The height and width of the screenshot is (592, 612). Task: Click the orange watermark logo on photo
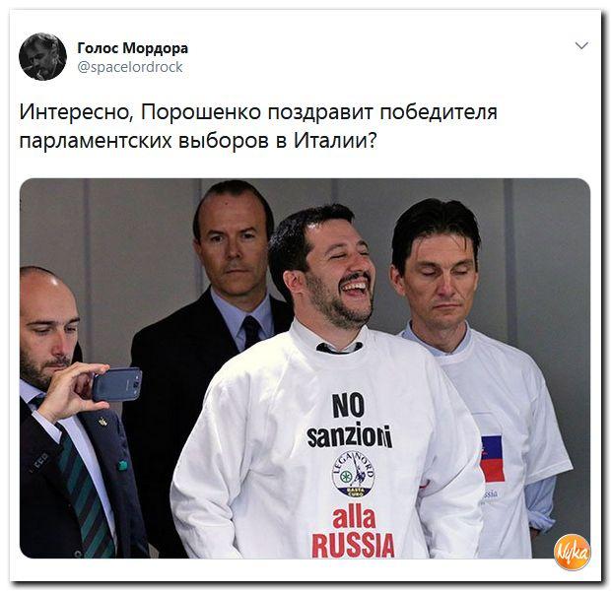(x=573, y=553)
